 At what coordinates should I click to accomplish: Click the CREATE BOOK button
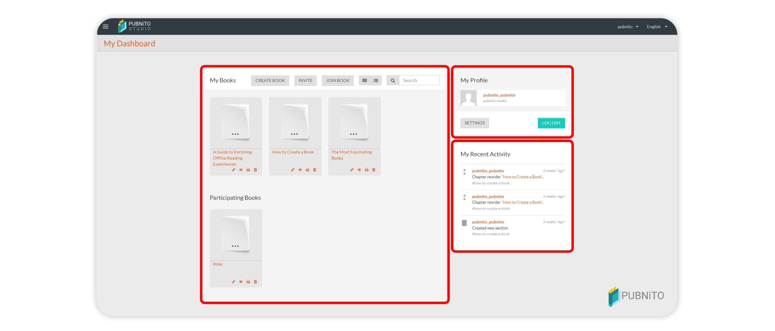point(270,80)
